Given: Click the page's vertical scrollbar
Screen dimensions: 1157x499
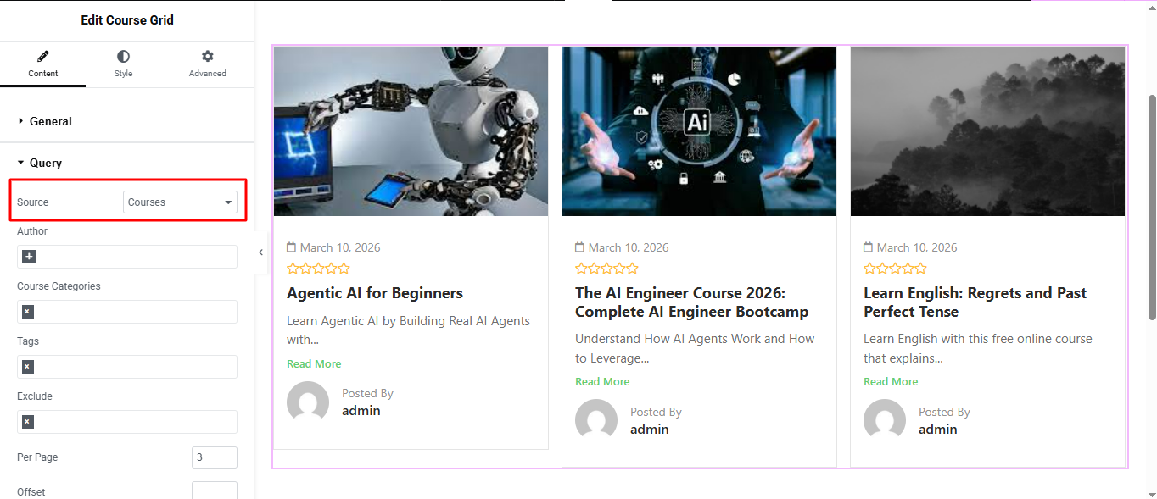Looking at the screenshot, I should (1151, 208).
